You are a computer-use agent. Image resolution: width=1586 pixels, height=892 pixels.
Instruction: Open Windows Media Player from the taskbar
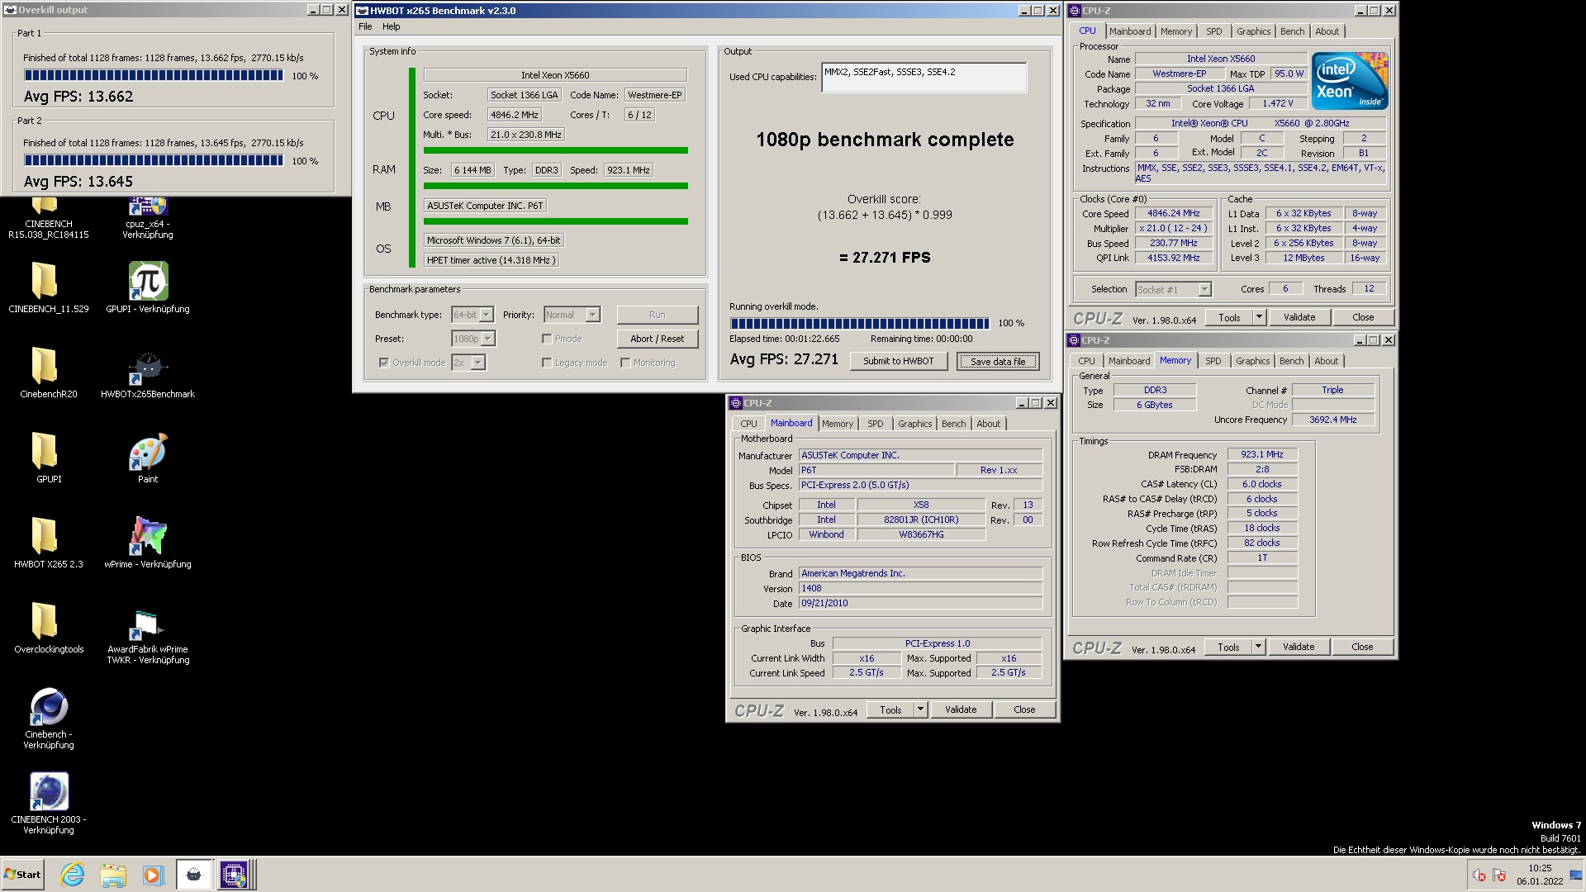pos(153,875)
